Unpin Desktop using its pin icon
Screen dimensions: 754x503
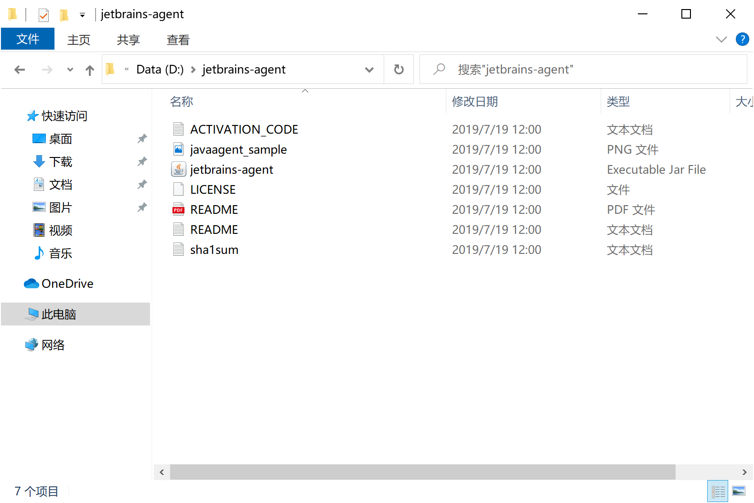[x=142, y=139]
